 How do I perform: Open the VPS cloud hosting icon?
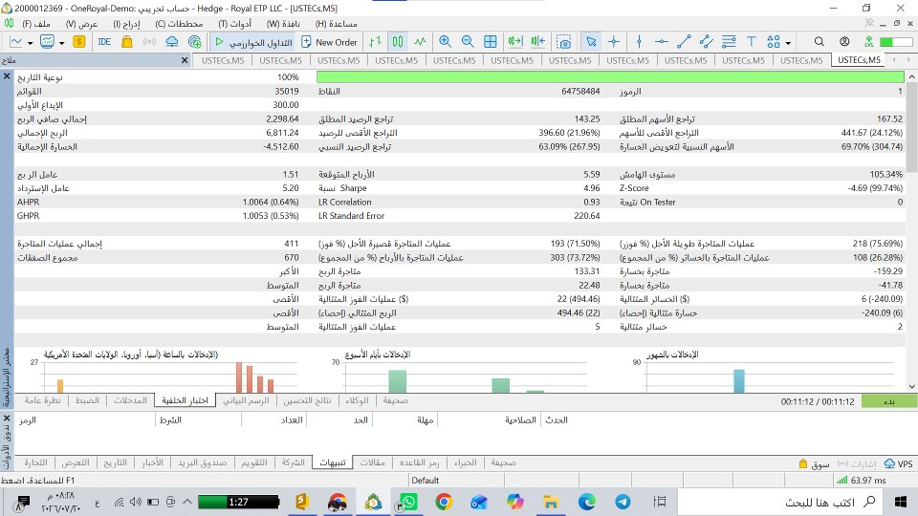pos(171,41)
